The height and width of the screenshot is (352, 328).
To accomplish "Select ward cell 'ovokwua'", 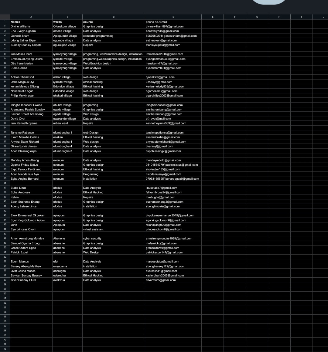I will tap(67, 280).
